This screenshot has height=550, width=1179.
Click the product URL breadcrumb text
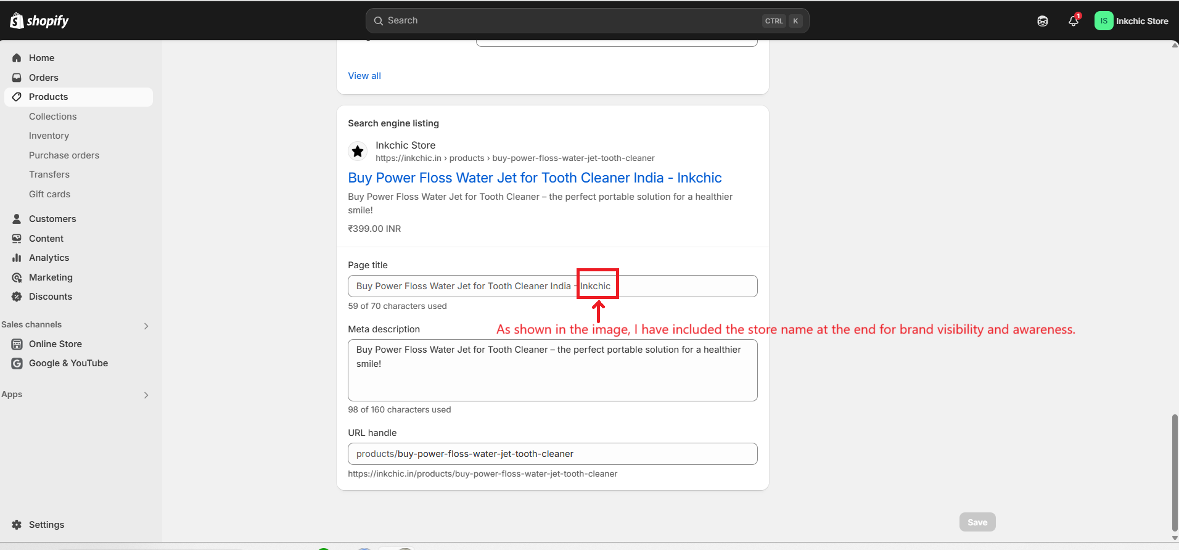515,158
